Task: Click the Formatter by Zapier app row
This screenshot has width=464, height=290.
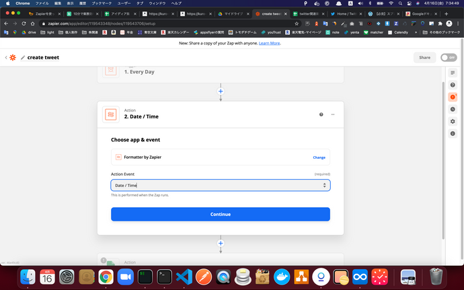Action: [221, 157]
